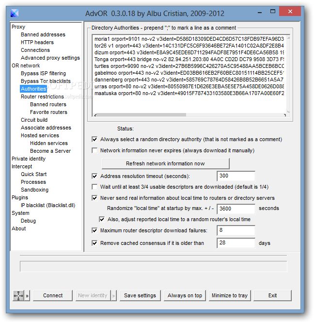Toggle Also adjust reported local time checkbox
Screen dimensions: 314x323
102,219
